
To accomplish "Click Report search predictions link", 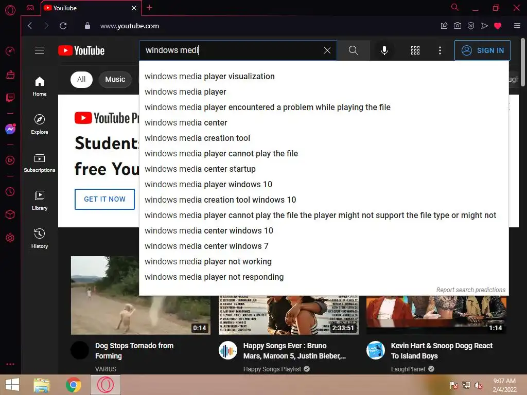I will [470, 290].
